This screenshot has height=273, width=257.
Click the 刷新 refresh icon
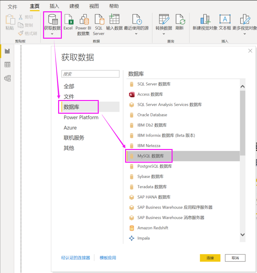tap(180, 19)
